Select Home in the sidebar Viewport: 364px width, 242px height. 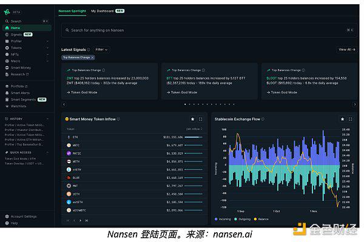point(27,28)
